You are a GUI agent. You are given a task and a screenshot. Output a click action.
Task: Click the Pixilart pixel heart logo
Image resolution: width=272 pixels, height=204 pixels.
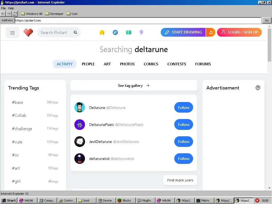point(28,32)
